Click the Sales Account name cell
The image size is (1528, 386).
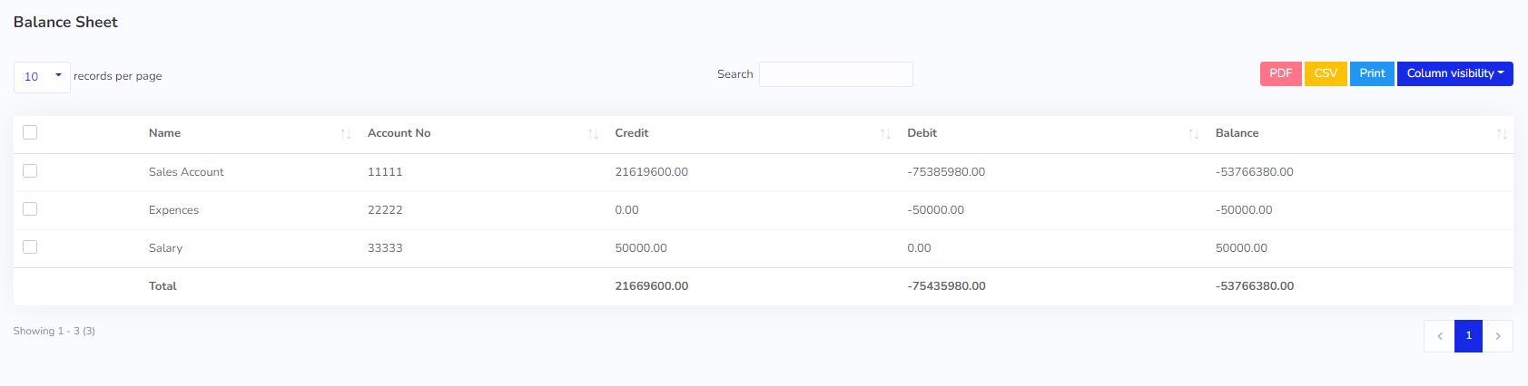(186, 172)
